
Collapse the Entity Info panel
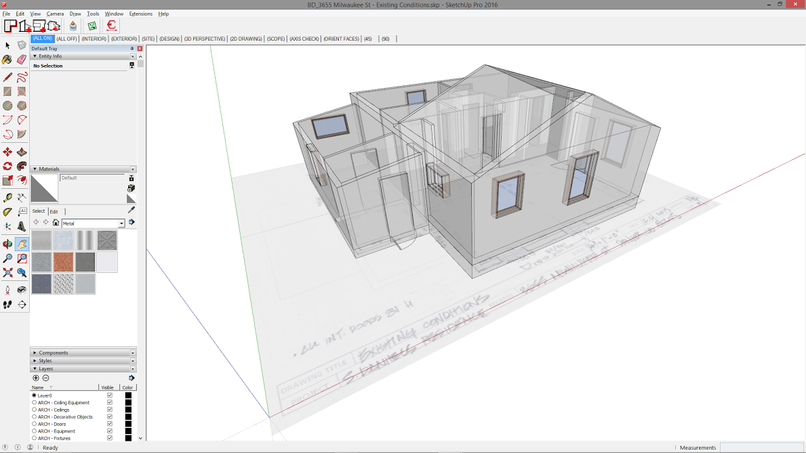[35, 56]
